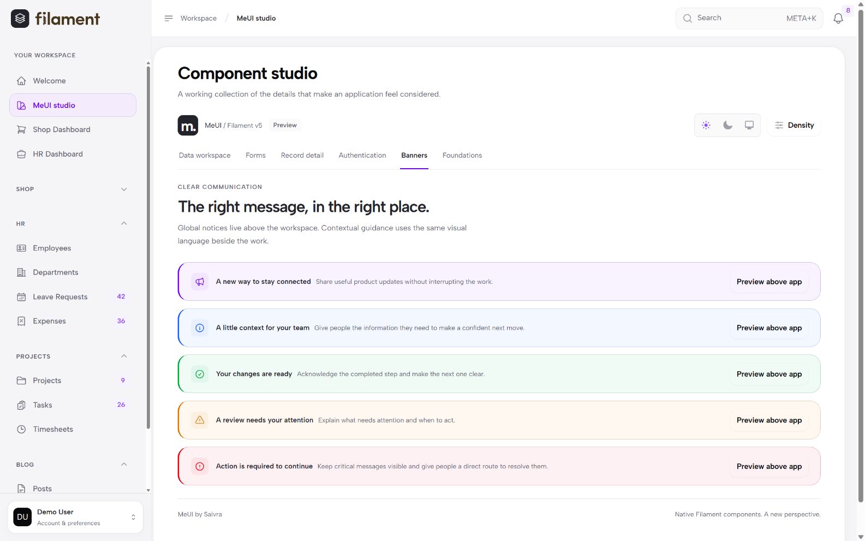Click the 'Component studio' heading
The height and width of the screenshot is (541, 865).
247,73
